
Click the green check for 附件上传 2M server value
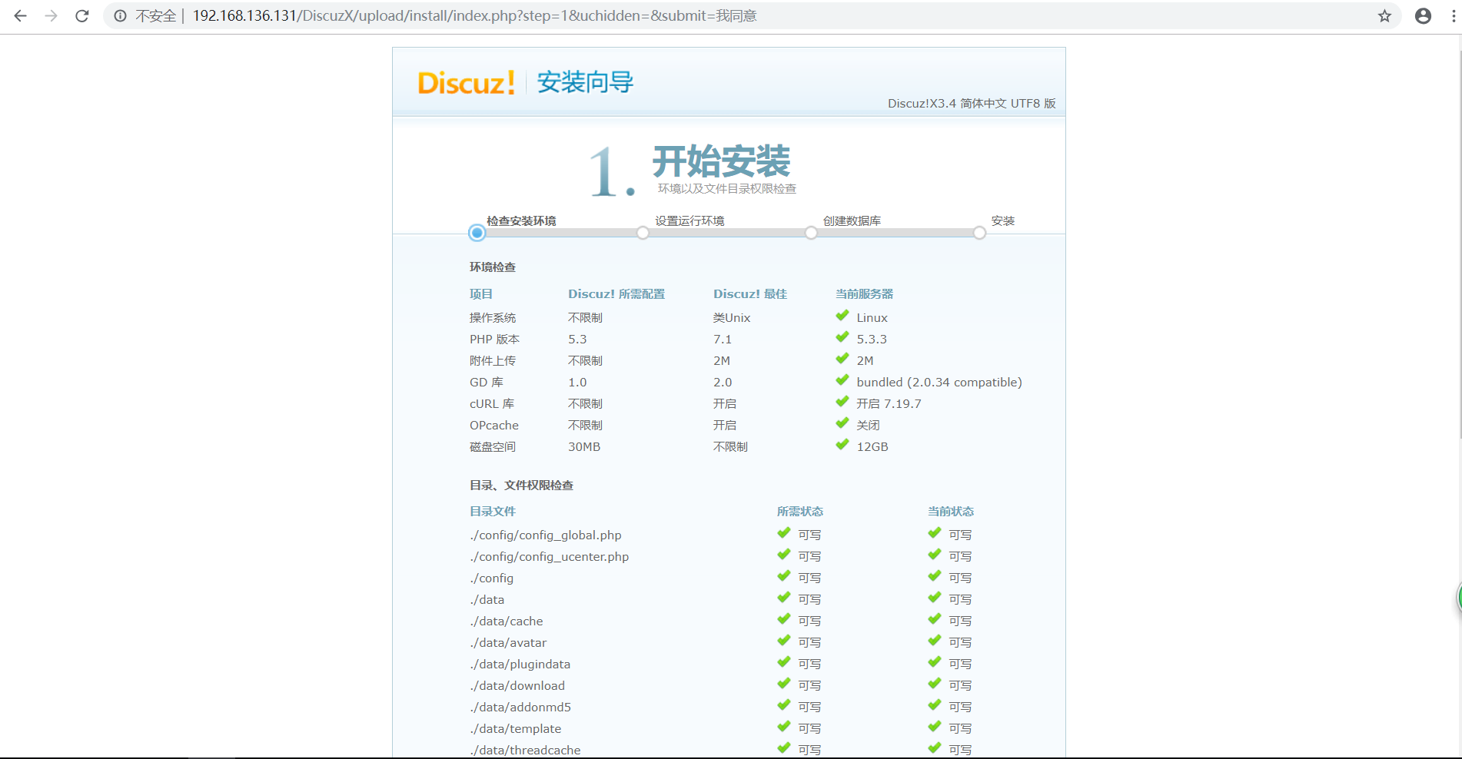pyautogui.click(x=842, y=358)
